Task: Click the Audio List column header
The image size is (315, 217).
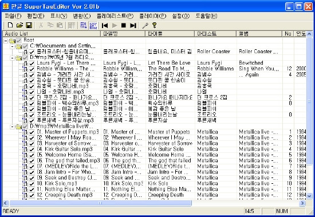Action: 52,34
